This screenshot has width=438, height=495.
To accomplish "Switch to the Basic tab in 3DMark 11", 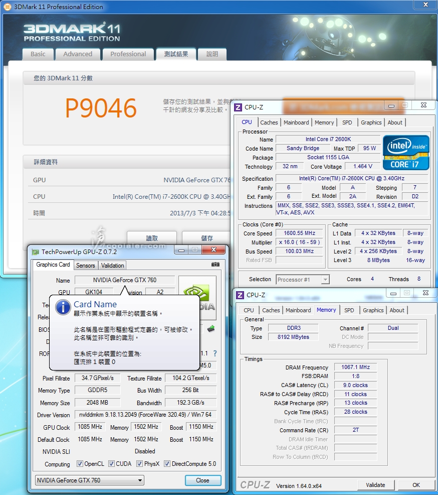I will (x=38, y=54).
